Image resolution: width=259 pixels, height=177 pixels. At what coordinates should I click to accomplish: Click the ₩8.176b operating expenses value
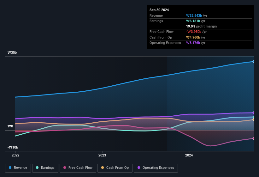(193, 43)
